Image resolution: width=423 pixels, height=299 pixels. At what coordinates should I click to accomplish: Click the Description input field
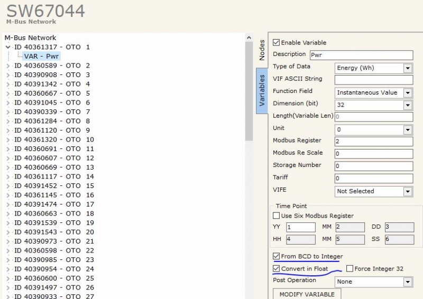pyautogui.click(x=362, y=55)
